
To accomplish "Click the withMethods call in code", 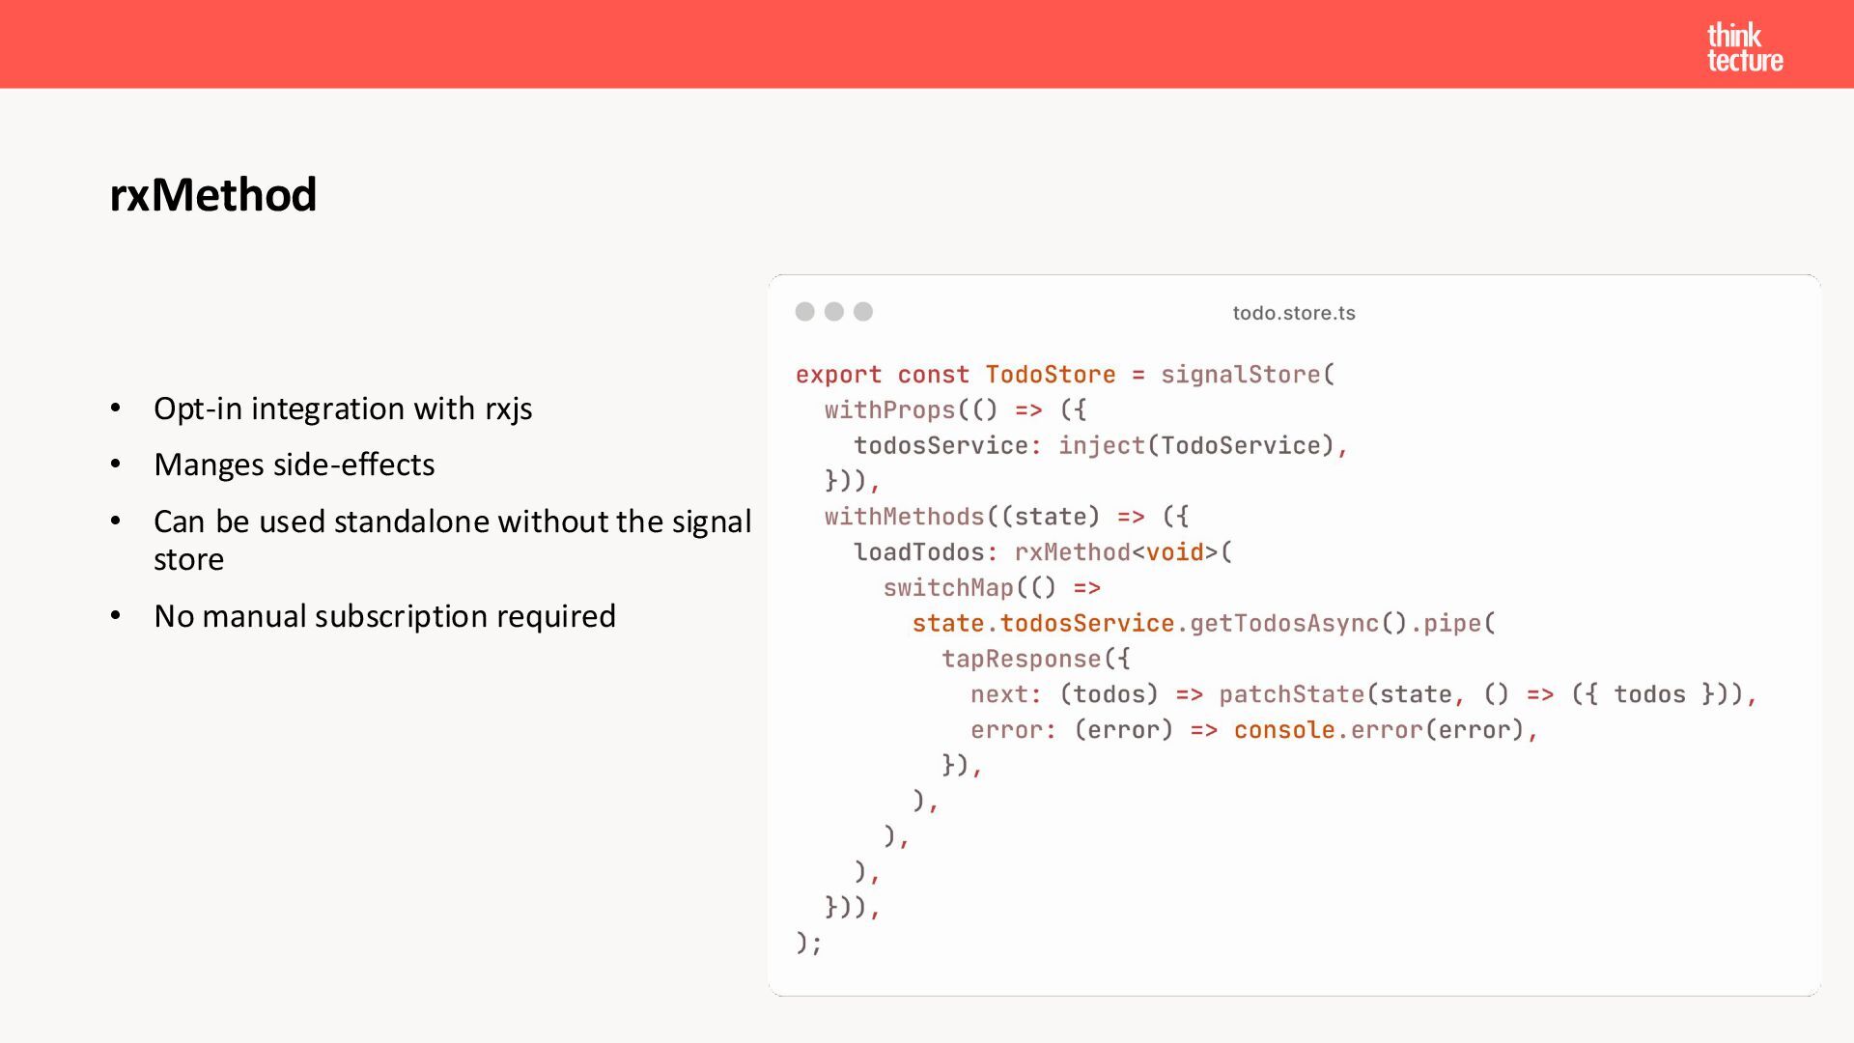I will coord(903,517).
